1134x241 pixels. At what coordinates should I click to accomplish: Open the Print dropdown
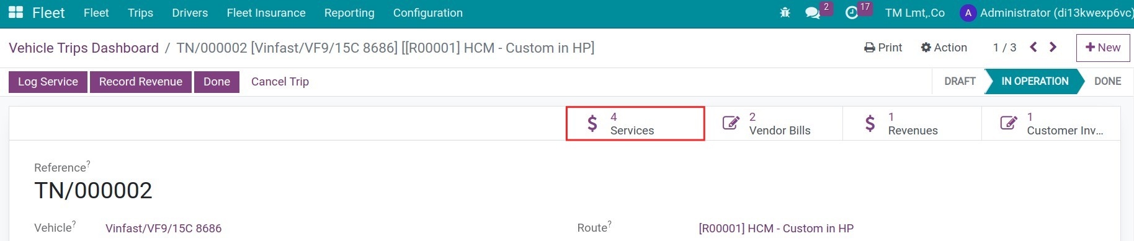point(883,48)
